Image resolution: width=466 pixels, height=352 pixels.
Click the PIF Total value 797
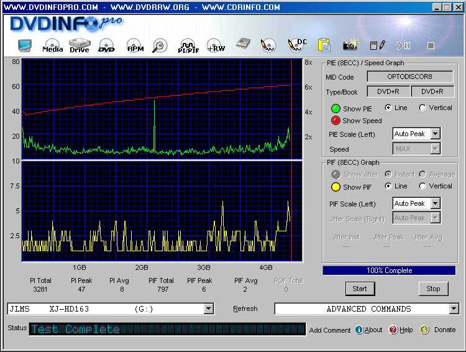coord(163,289)
